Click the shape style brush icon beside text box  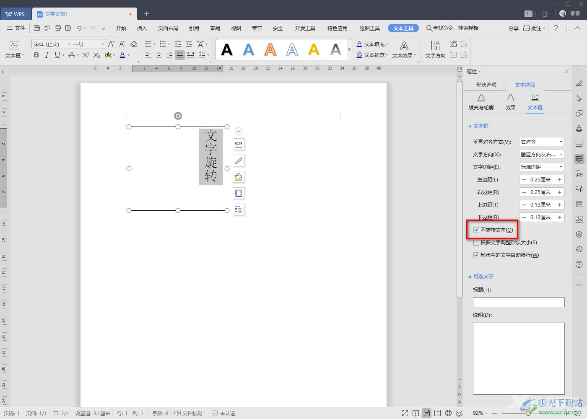pyautogui.click(x=239, y=160)
